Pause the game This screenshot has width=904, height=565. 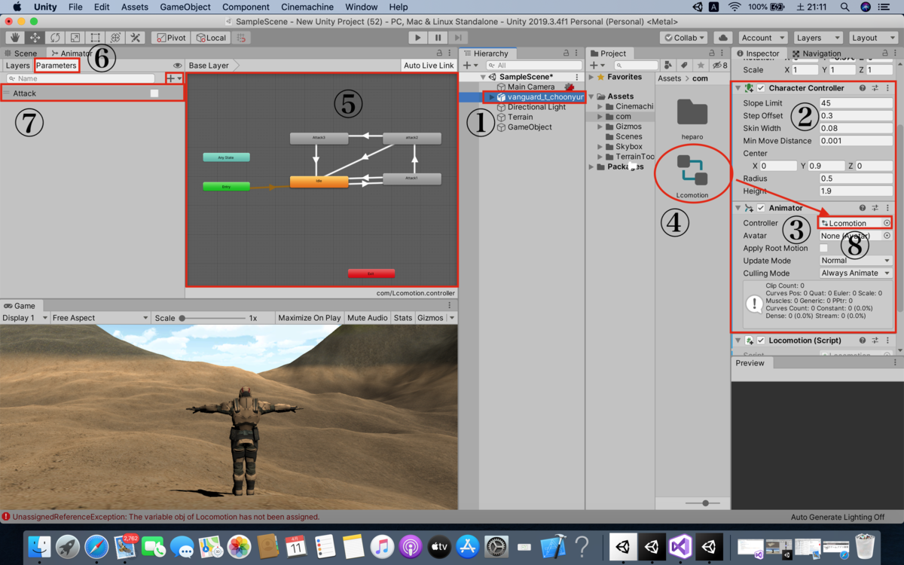(x=438, y=38)
